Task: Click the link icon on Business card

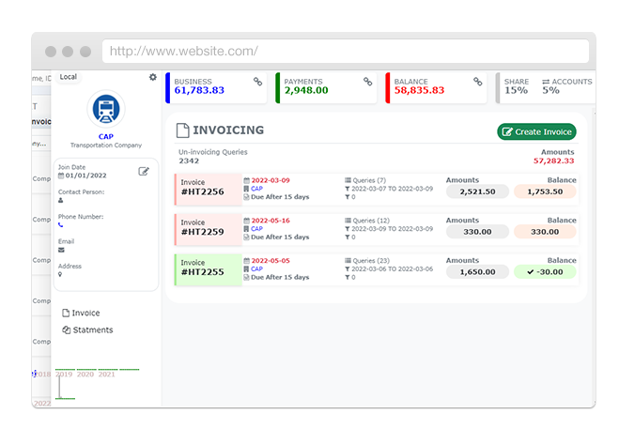Action: pos(257,82)
